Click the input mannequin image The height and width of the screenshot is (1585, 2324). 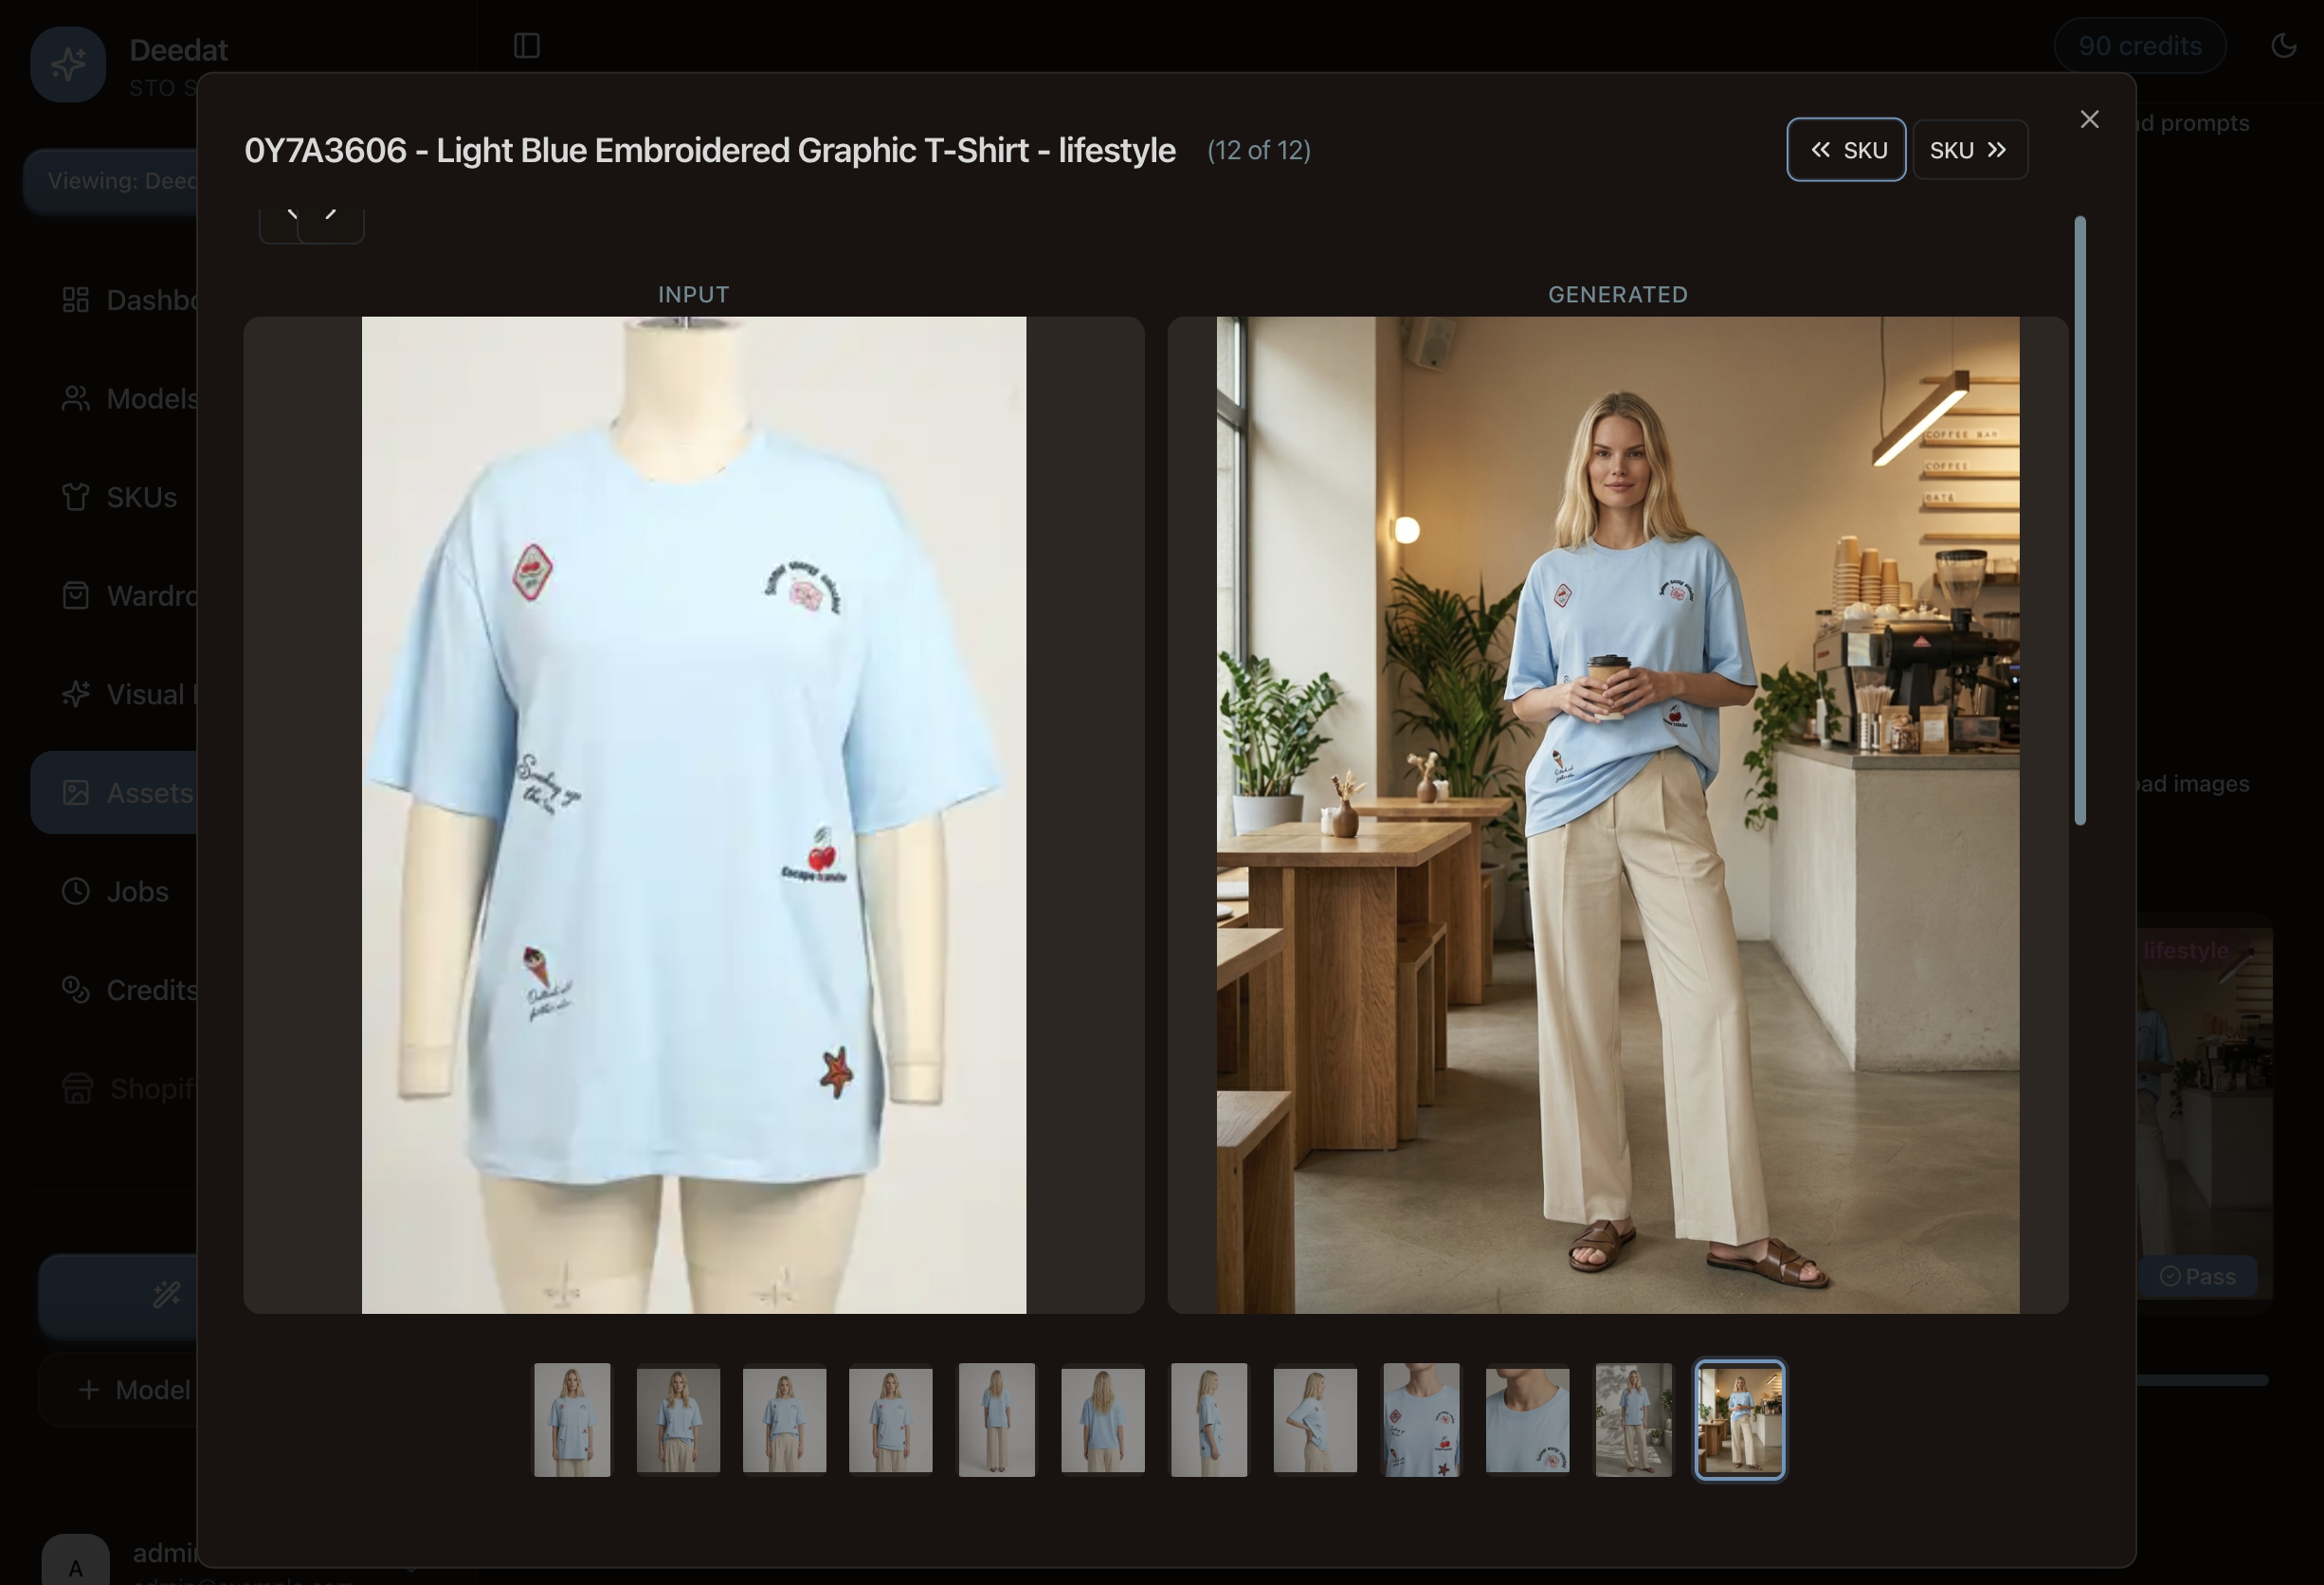(694, 815)
